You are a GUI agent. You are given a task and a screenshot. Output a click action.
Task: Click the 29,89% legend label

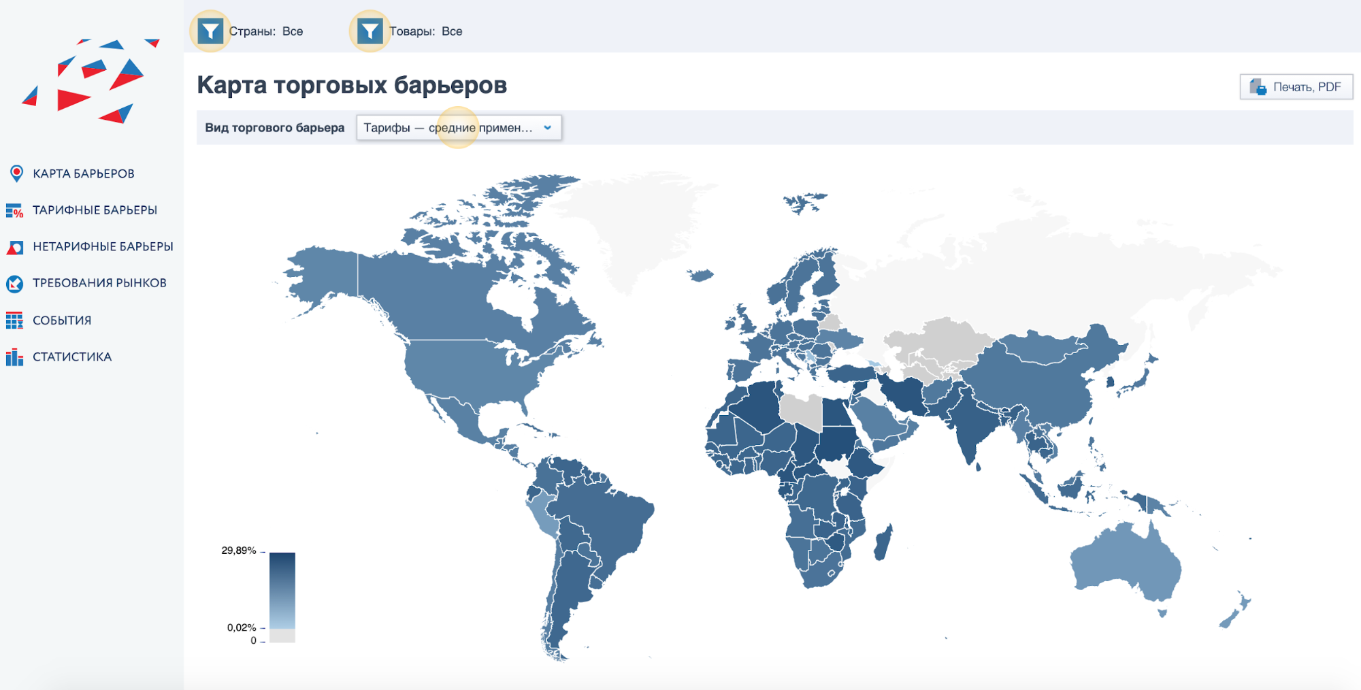pyautogui.click(x=239, y=551)
